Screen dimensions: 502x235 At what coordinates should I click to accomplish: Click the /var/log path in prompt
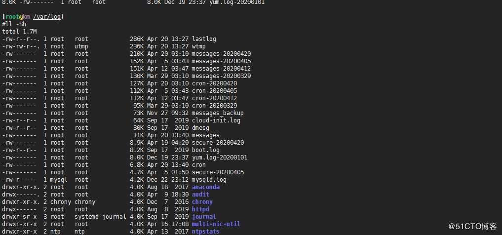47,17
